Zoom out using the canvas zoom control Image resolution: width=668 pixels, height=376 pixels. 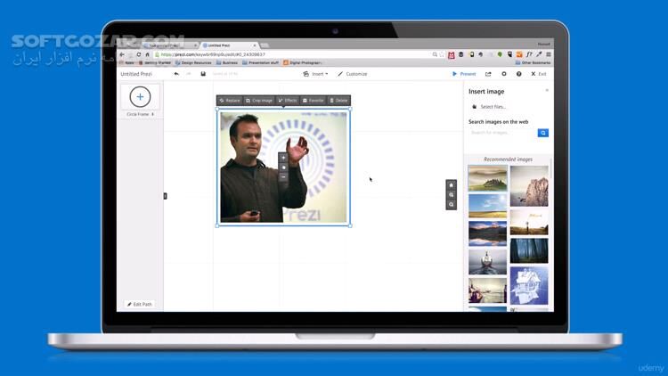(x=452, y=205)
